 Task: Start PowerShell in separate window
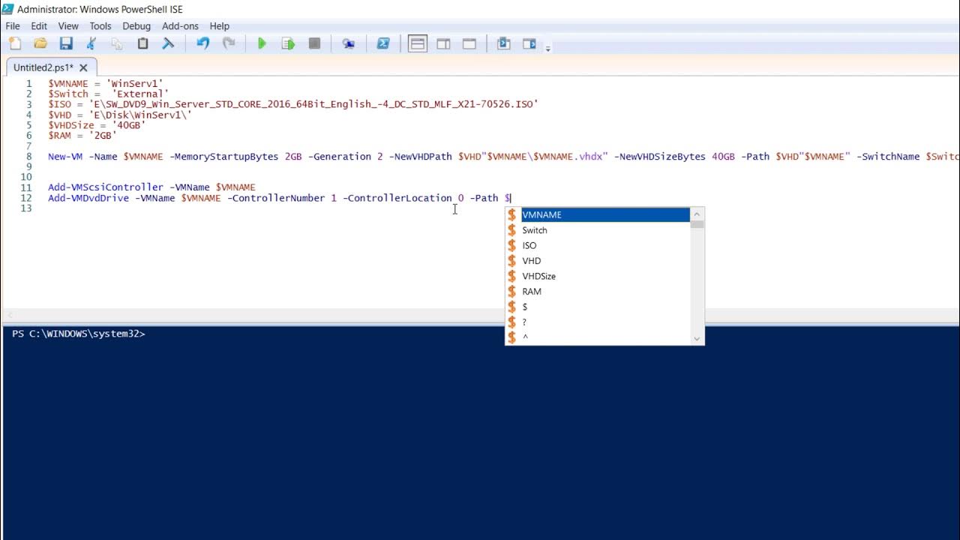point(382,43)
